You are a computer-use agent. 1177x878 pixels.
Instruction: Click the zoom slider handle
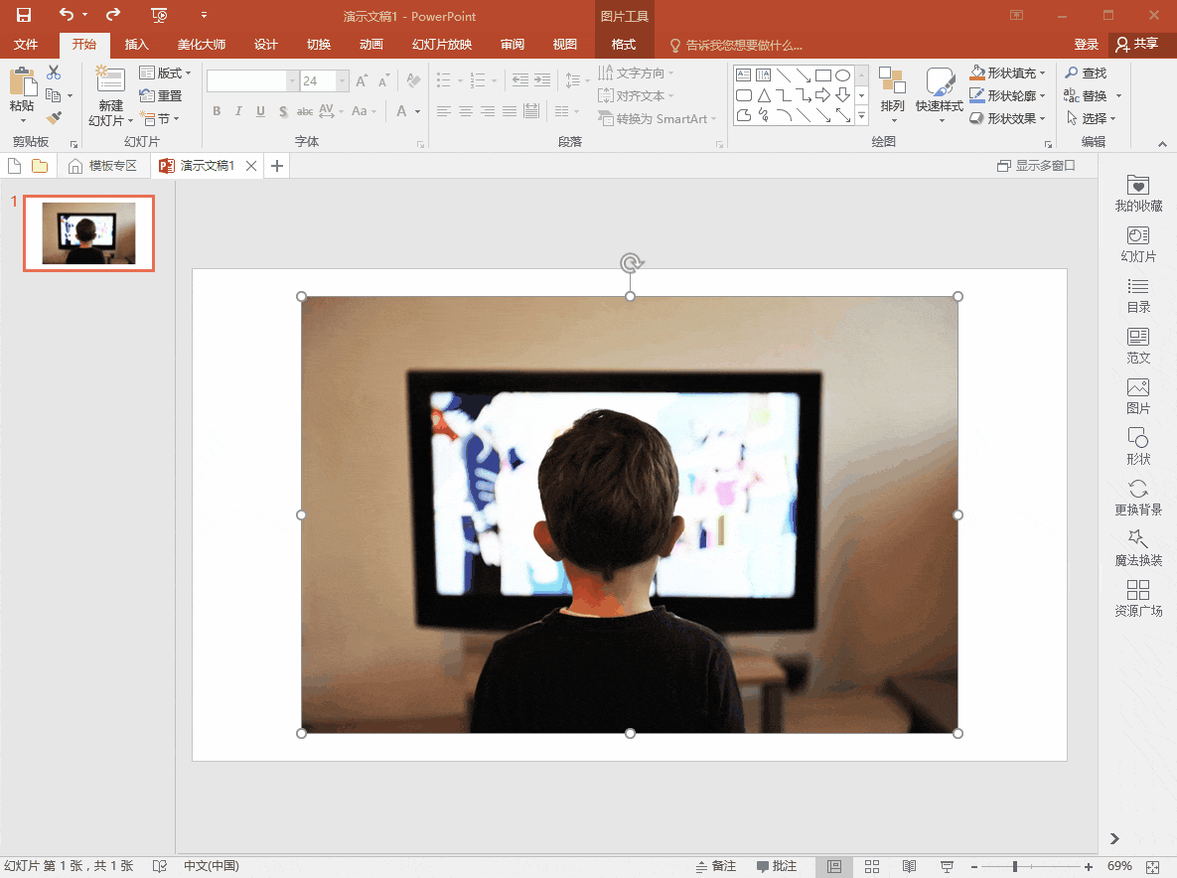pos(1015,867)
